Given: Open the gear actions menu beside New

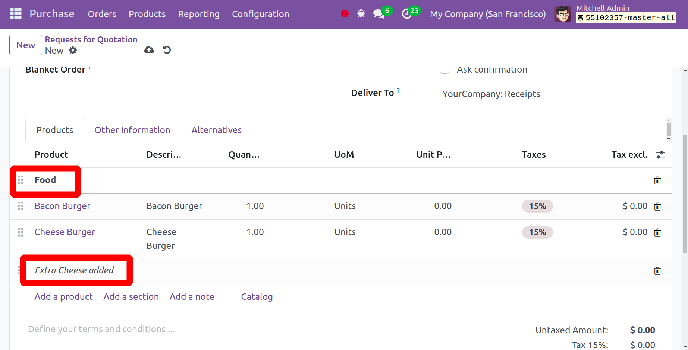Looking at the screenshot, I should 73,50.
